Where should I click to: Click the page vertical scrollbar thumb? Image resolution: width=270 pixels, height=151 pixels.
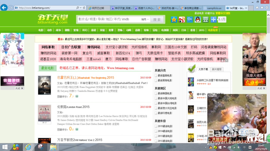click(268, 25)
